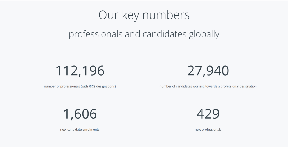Click the 27,940 candidates figure
The width and height of the screenshot is (288, 147).
208,71
